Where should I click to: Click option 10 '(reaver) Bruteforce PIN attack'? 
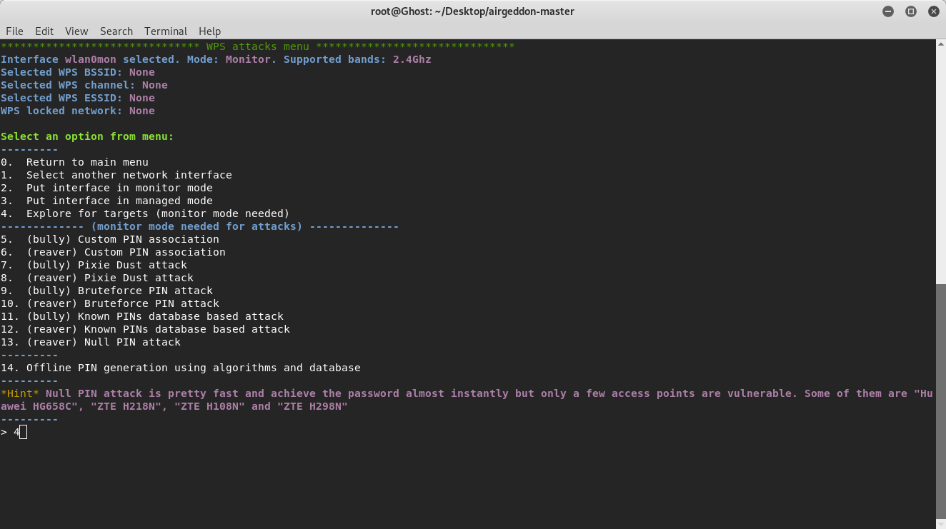tap(110, 303)
